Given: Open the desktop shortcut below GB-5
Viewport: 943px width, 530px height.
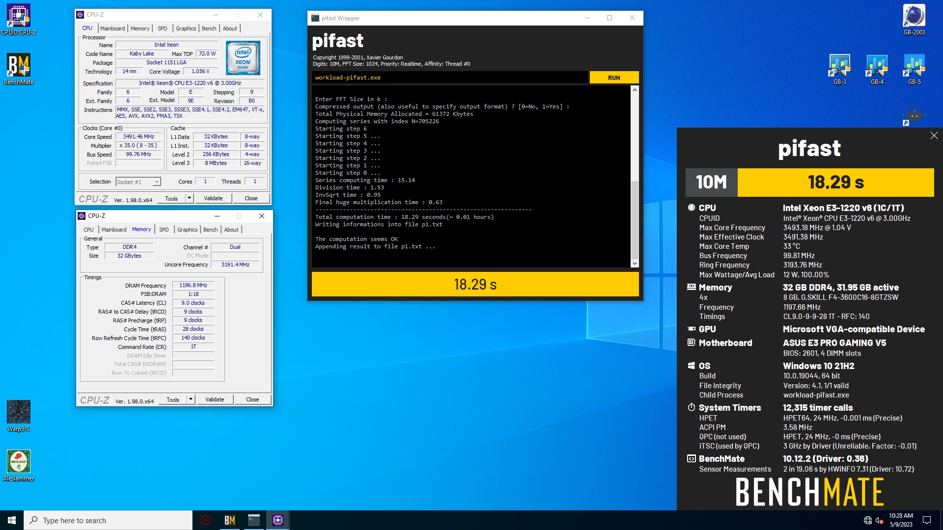Looking at the screenshot, I should [x=914, y=116].
